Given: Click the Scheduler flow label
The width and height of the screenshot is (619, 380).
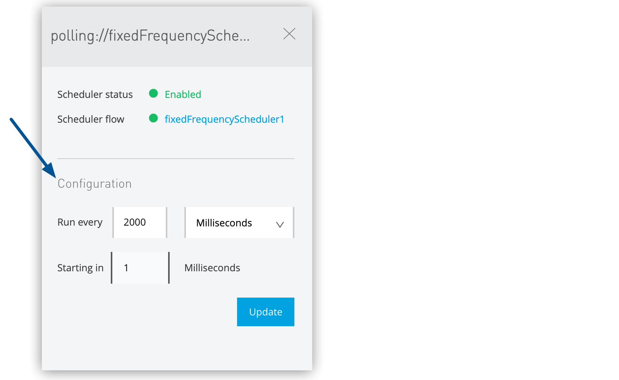Looking at the screenshot, I should 91,119.
